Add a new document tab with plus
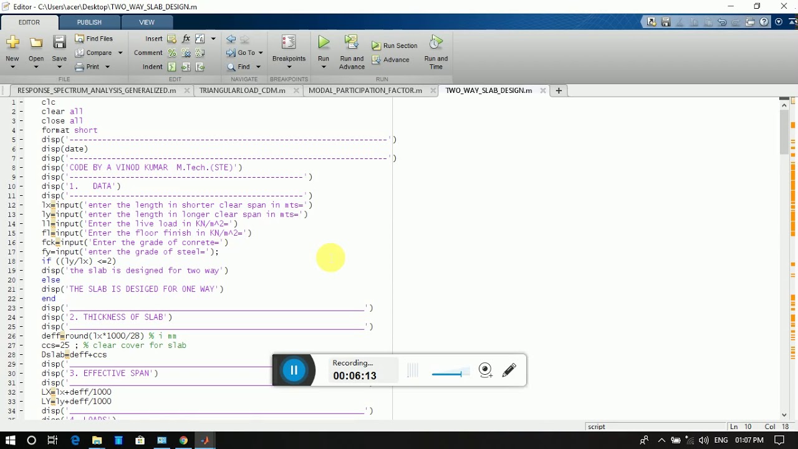Image resolution: width=798 pixels, height=449 pixels. tap(559, 90)
